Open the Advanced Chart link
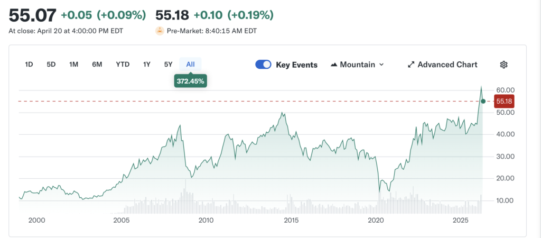The height and width of the screenshot is (238, 541). pos(447,65)
